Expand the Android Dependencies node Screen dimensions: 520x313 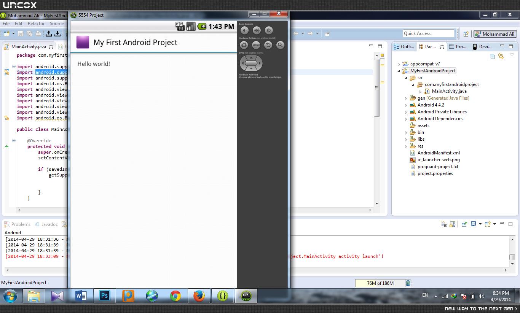(x=406, y=119)
